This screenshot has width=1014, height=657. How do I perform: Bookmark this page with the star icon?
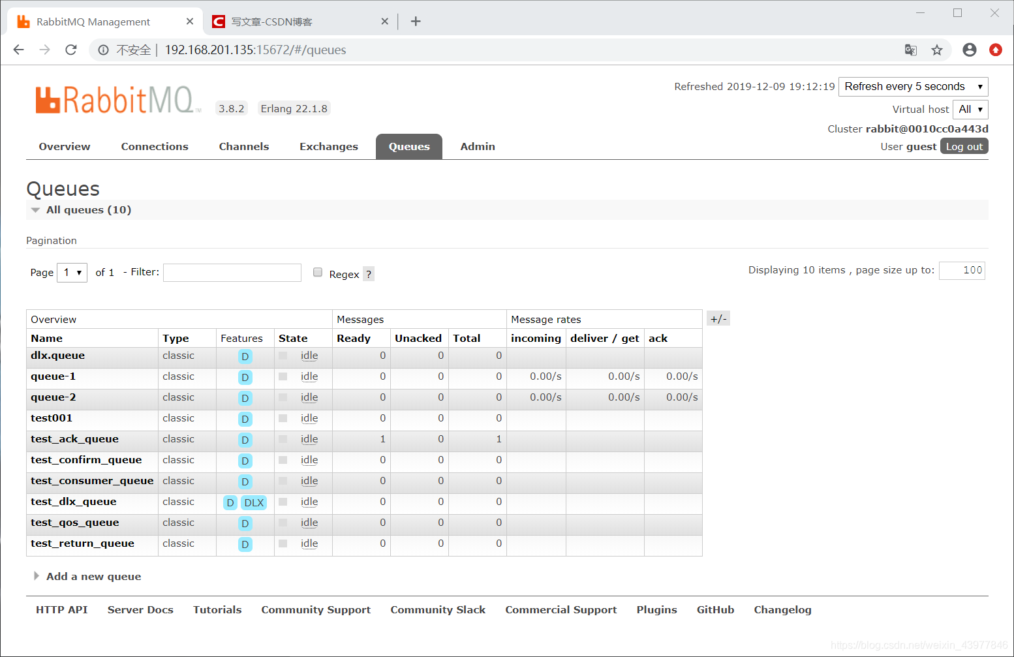pyautogui.click(x=937, y=50)
